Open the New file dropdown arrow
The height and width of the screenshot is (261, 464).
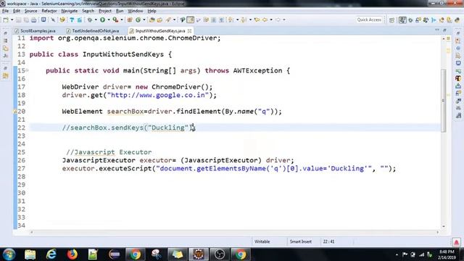[x=12, y=20]
